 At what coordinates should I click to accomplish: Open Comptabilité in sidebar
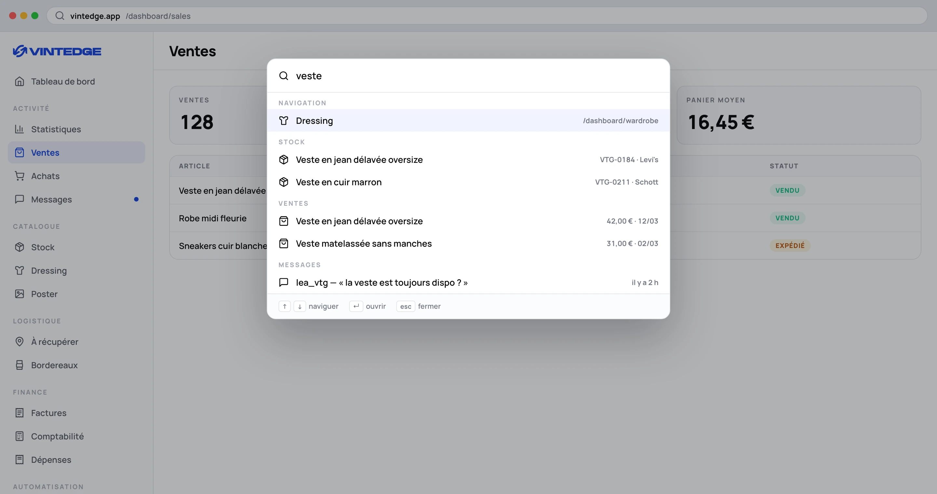[76, 436]
